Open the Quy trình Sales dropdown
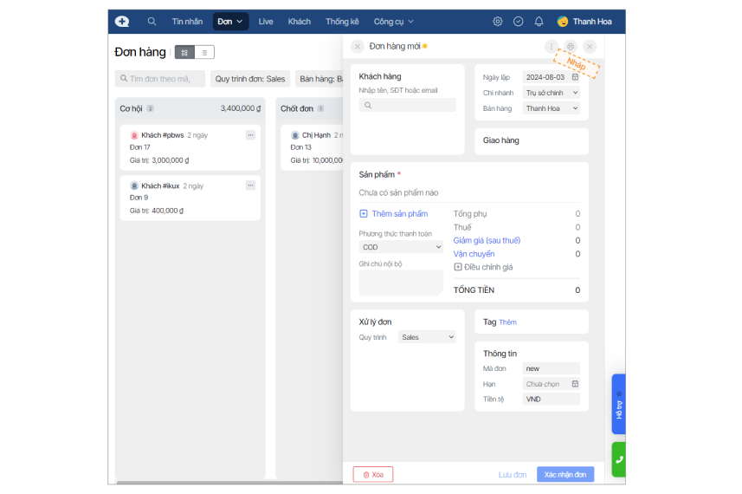The image size is (742, 494). [x=427, y=337]
